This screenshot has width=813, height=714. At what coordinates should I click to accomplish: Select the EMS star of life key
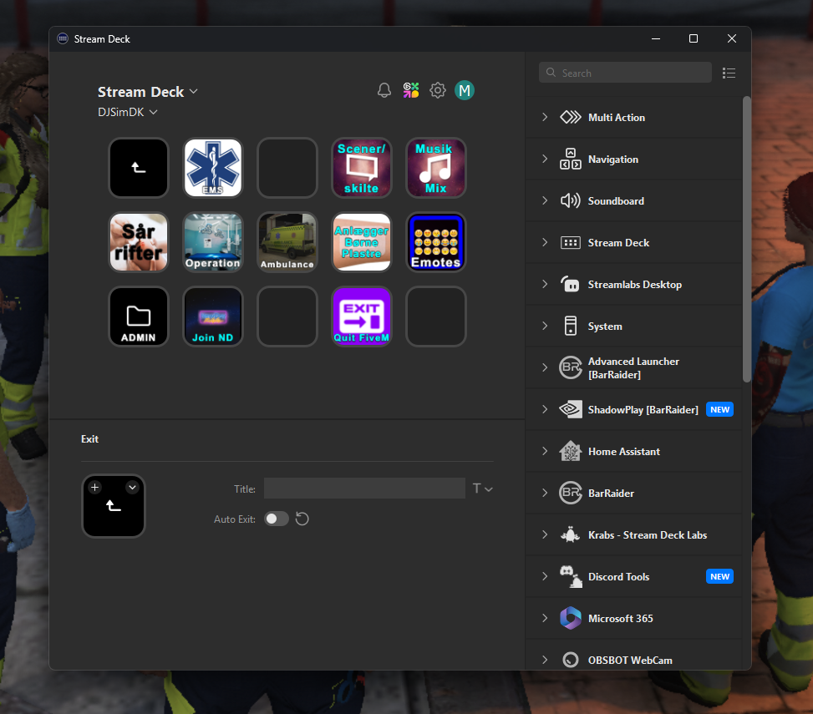point(212,167)
